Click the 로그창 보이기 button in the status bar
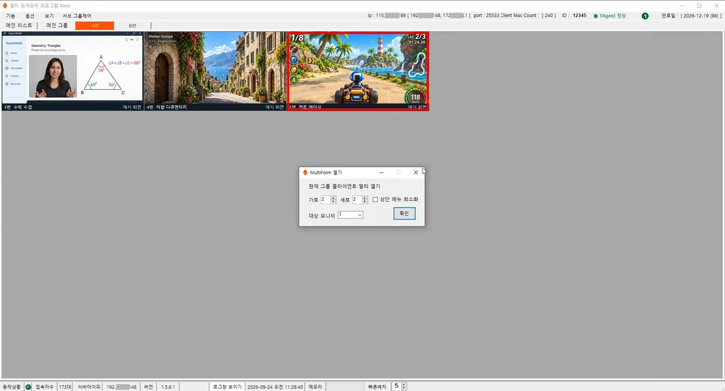The width and height of the screenshot is (725, 391). (228, 387)
